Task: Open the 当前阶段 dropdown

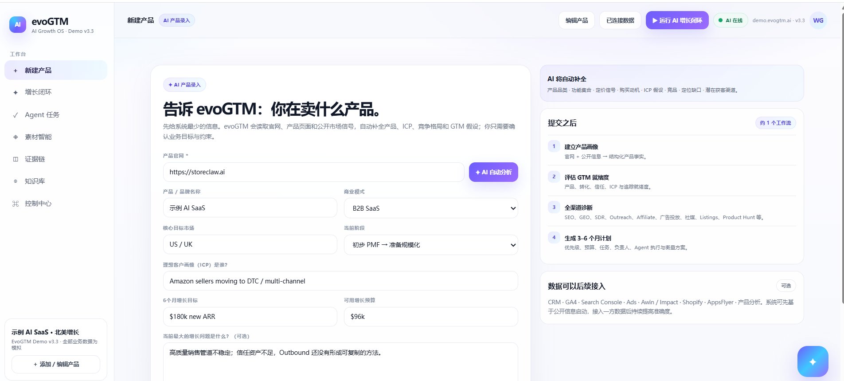Action: click(x=431, y=244)
